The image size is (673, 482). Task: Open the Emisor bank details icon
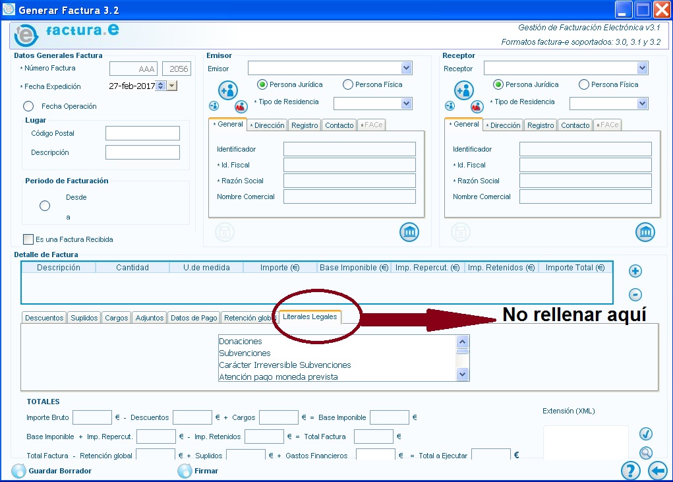coord(409,232)
